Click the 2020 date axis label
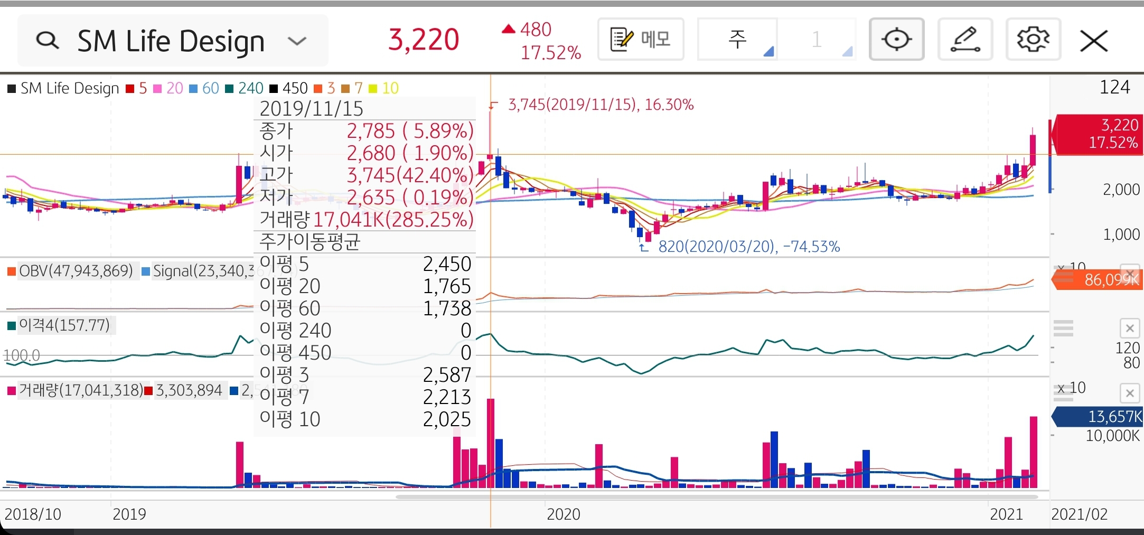The height and width of the screenshot is (535, 1144). tap(563, 514)
